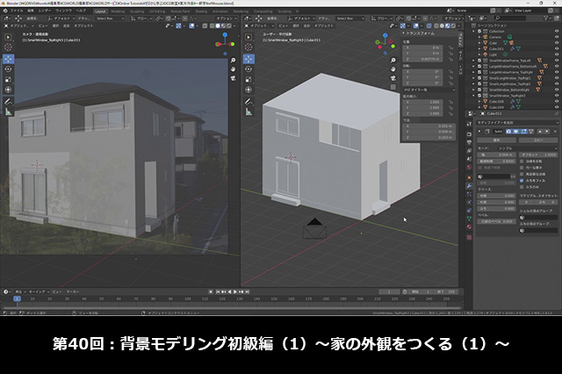Toggle LargeWindowFrame_BottomLeft collection checkbox
The width and height of the screenshot is (562, 374).
(x=479, y=66)
